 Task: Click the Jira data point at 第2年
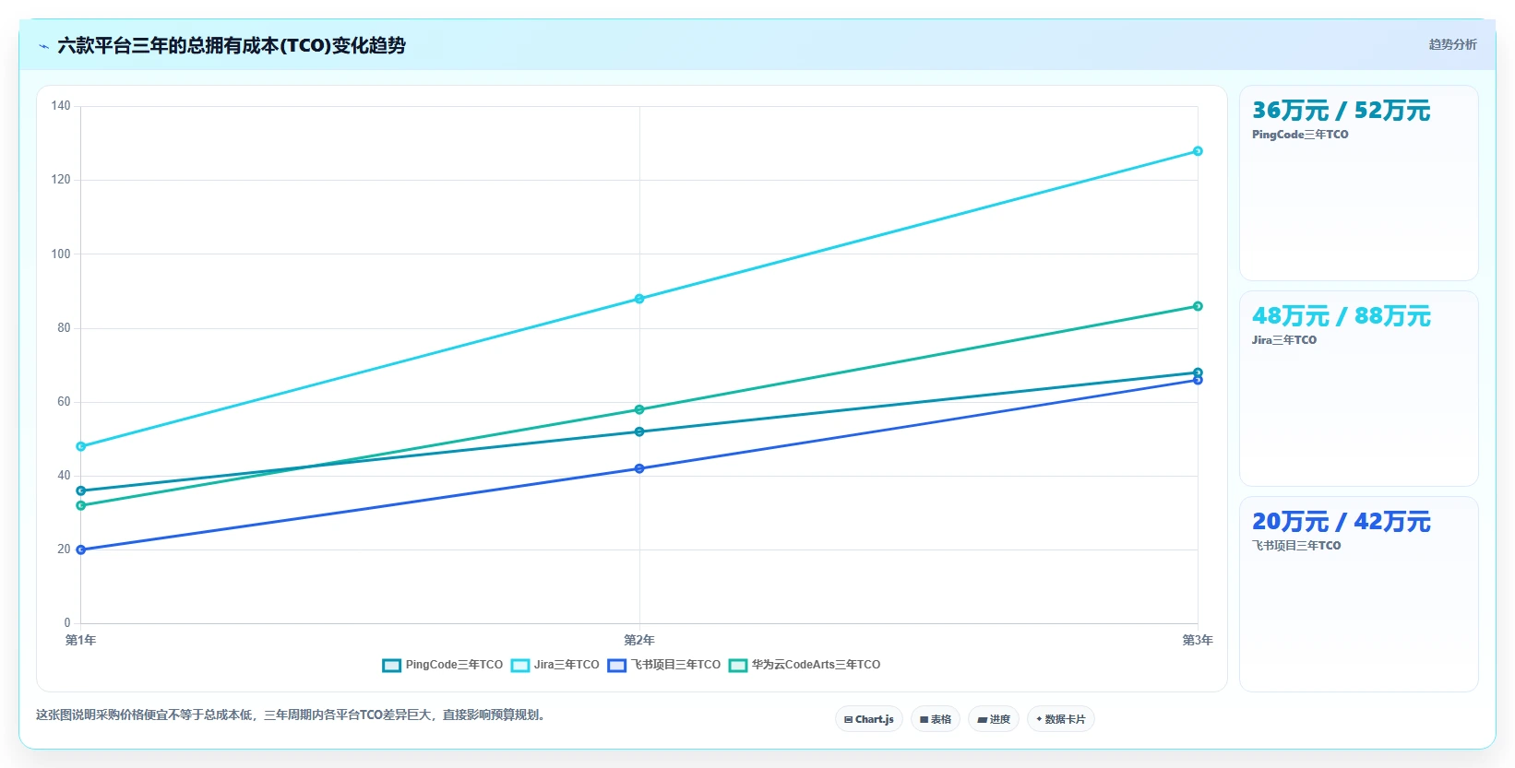[x=639, y=299]
